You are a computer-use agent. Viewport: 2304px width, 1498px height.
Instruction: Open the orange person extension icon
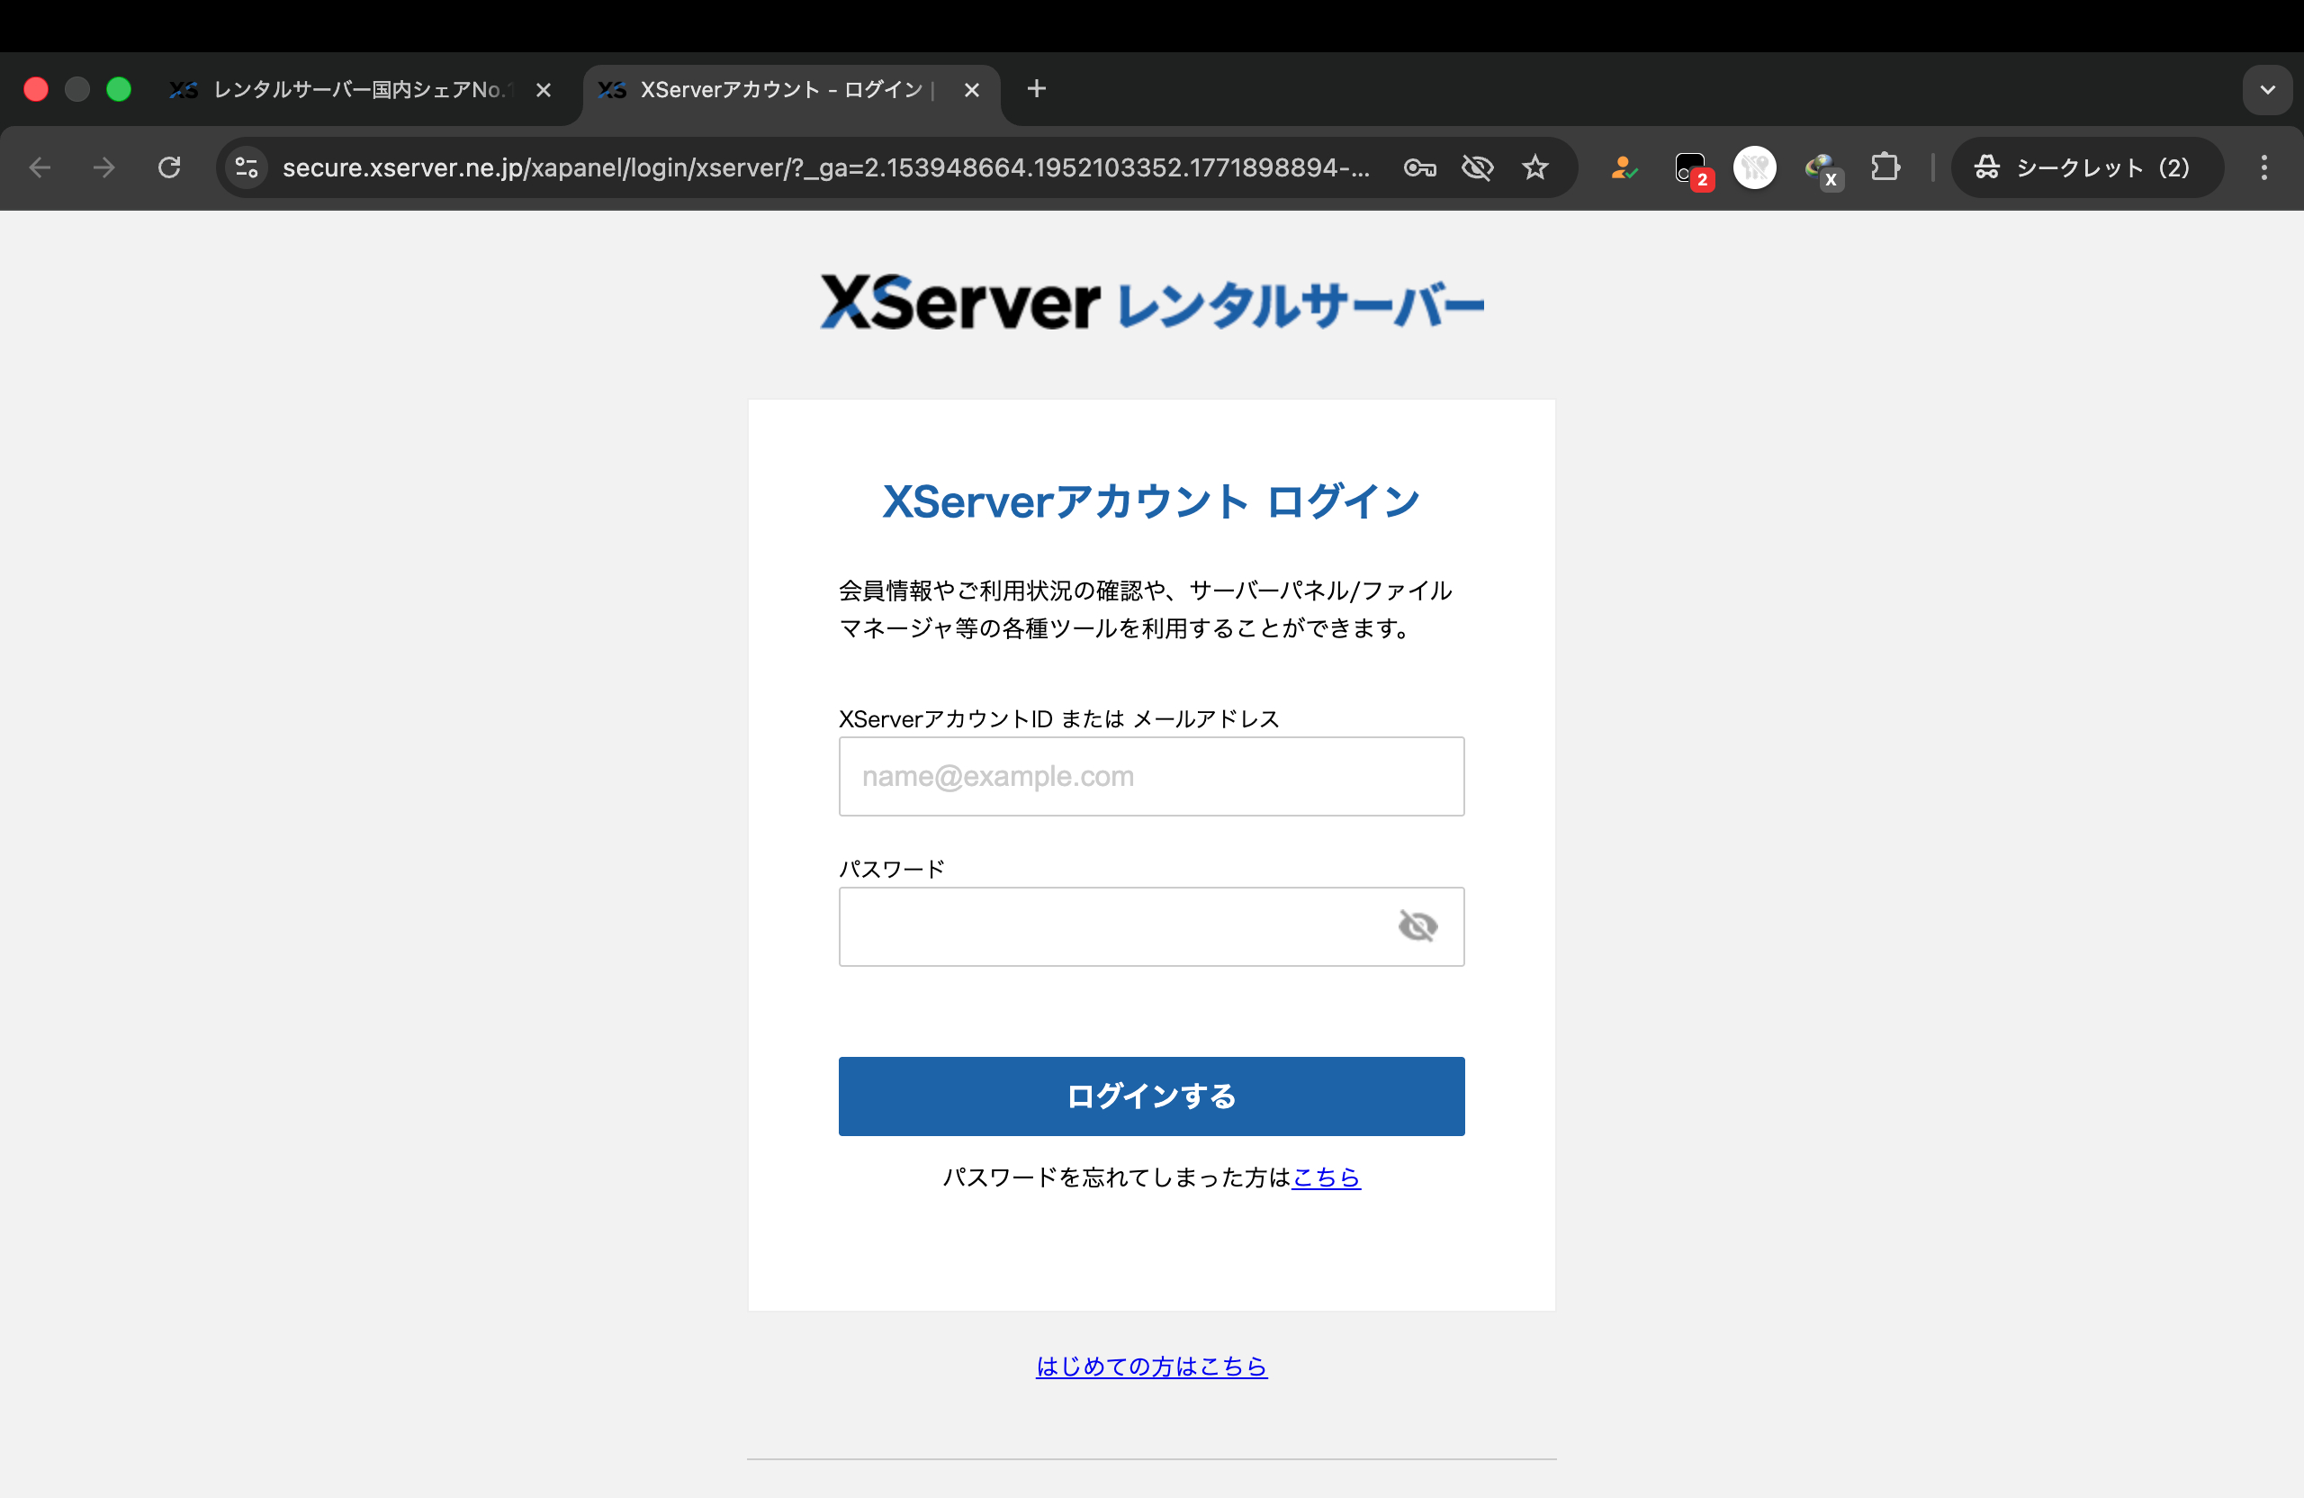pyautogui.click(x=1624, y=167)
